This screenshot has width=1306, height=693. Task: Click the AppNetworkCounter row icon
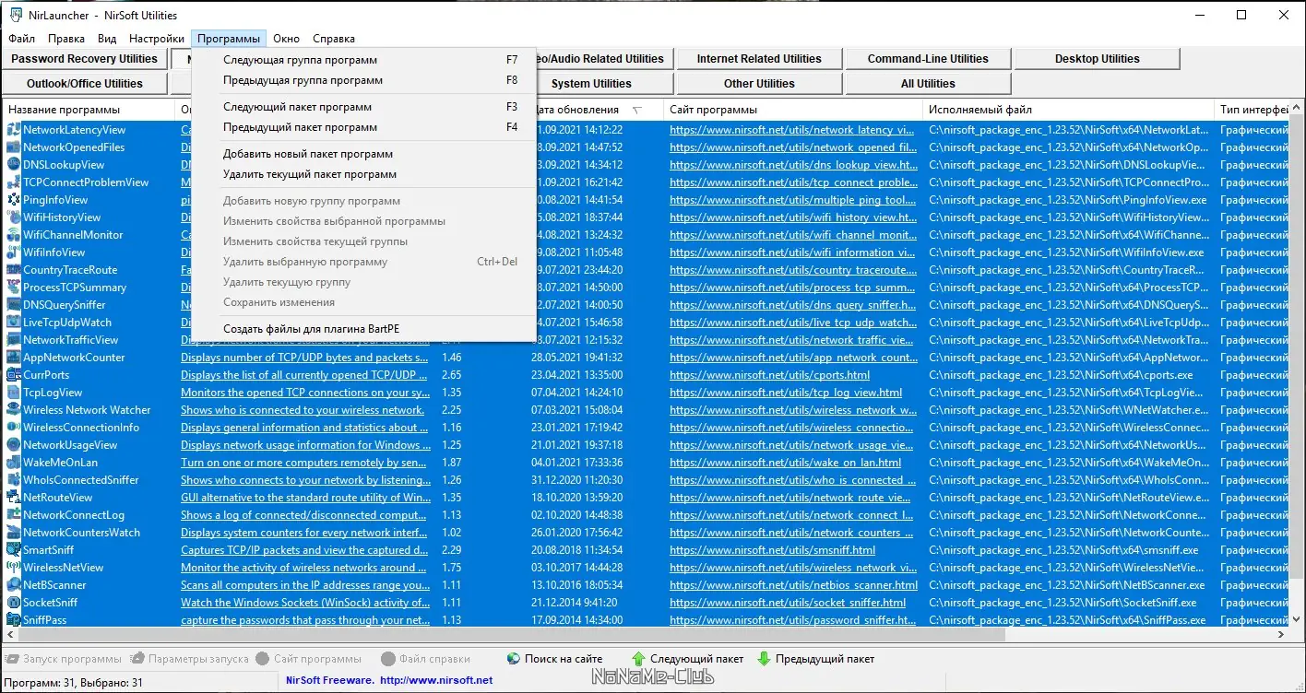(14, 358)
